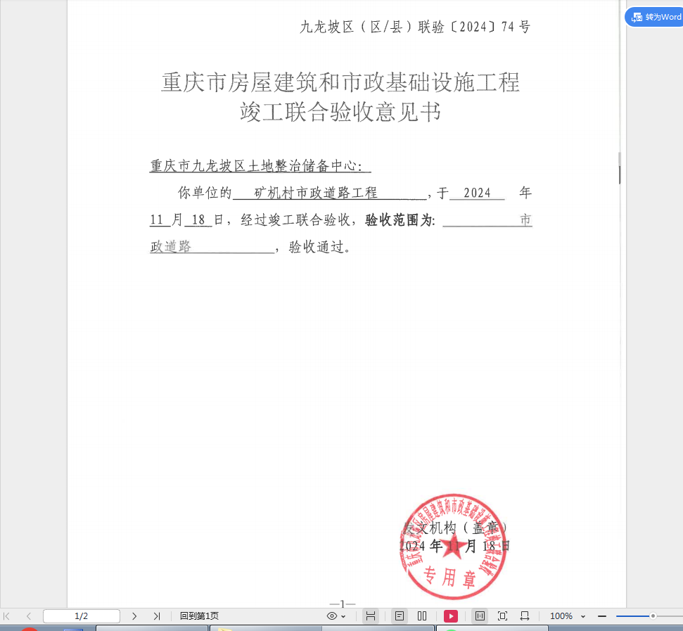Viewport: 683px width, 631px height.
Task: Click the page number field 1/2
Action: click(82, 616)
